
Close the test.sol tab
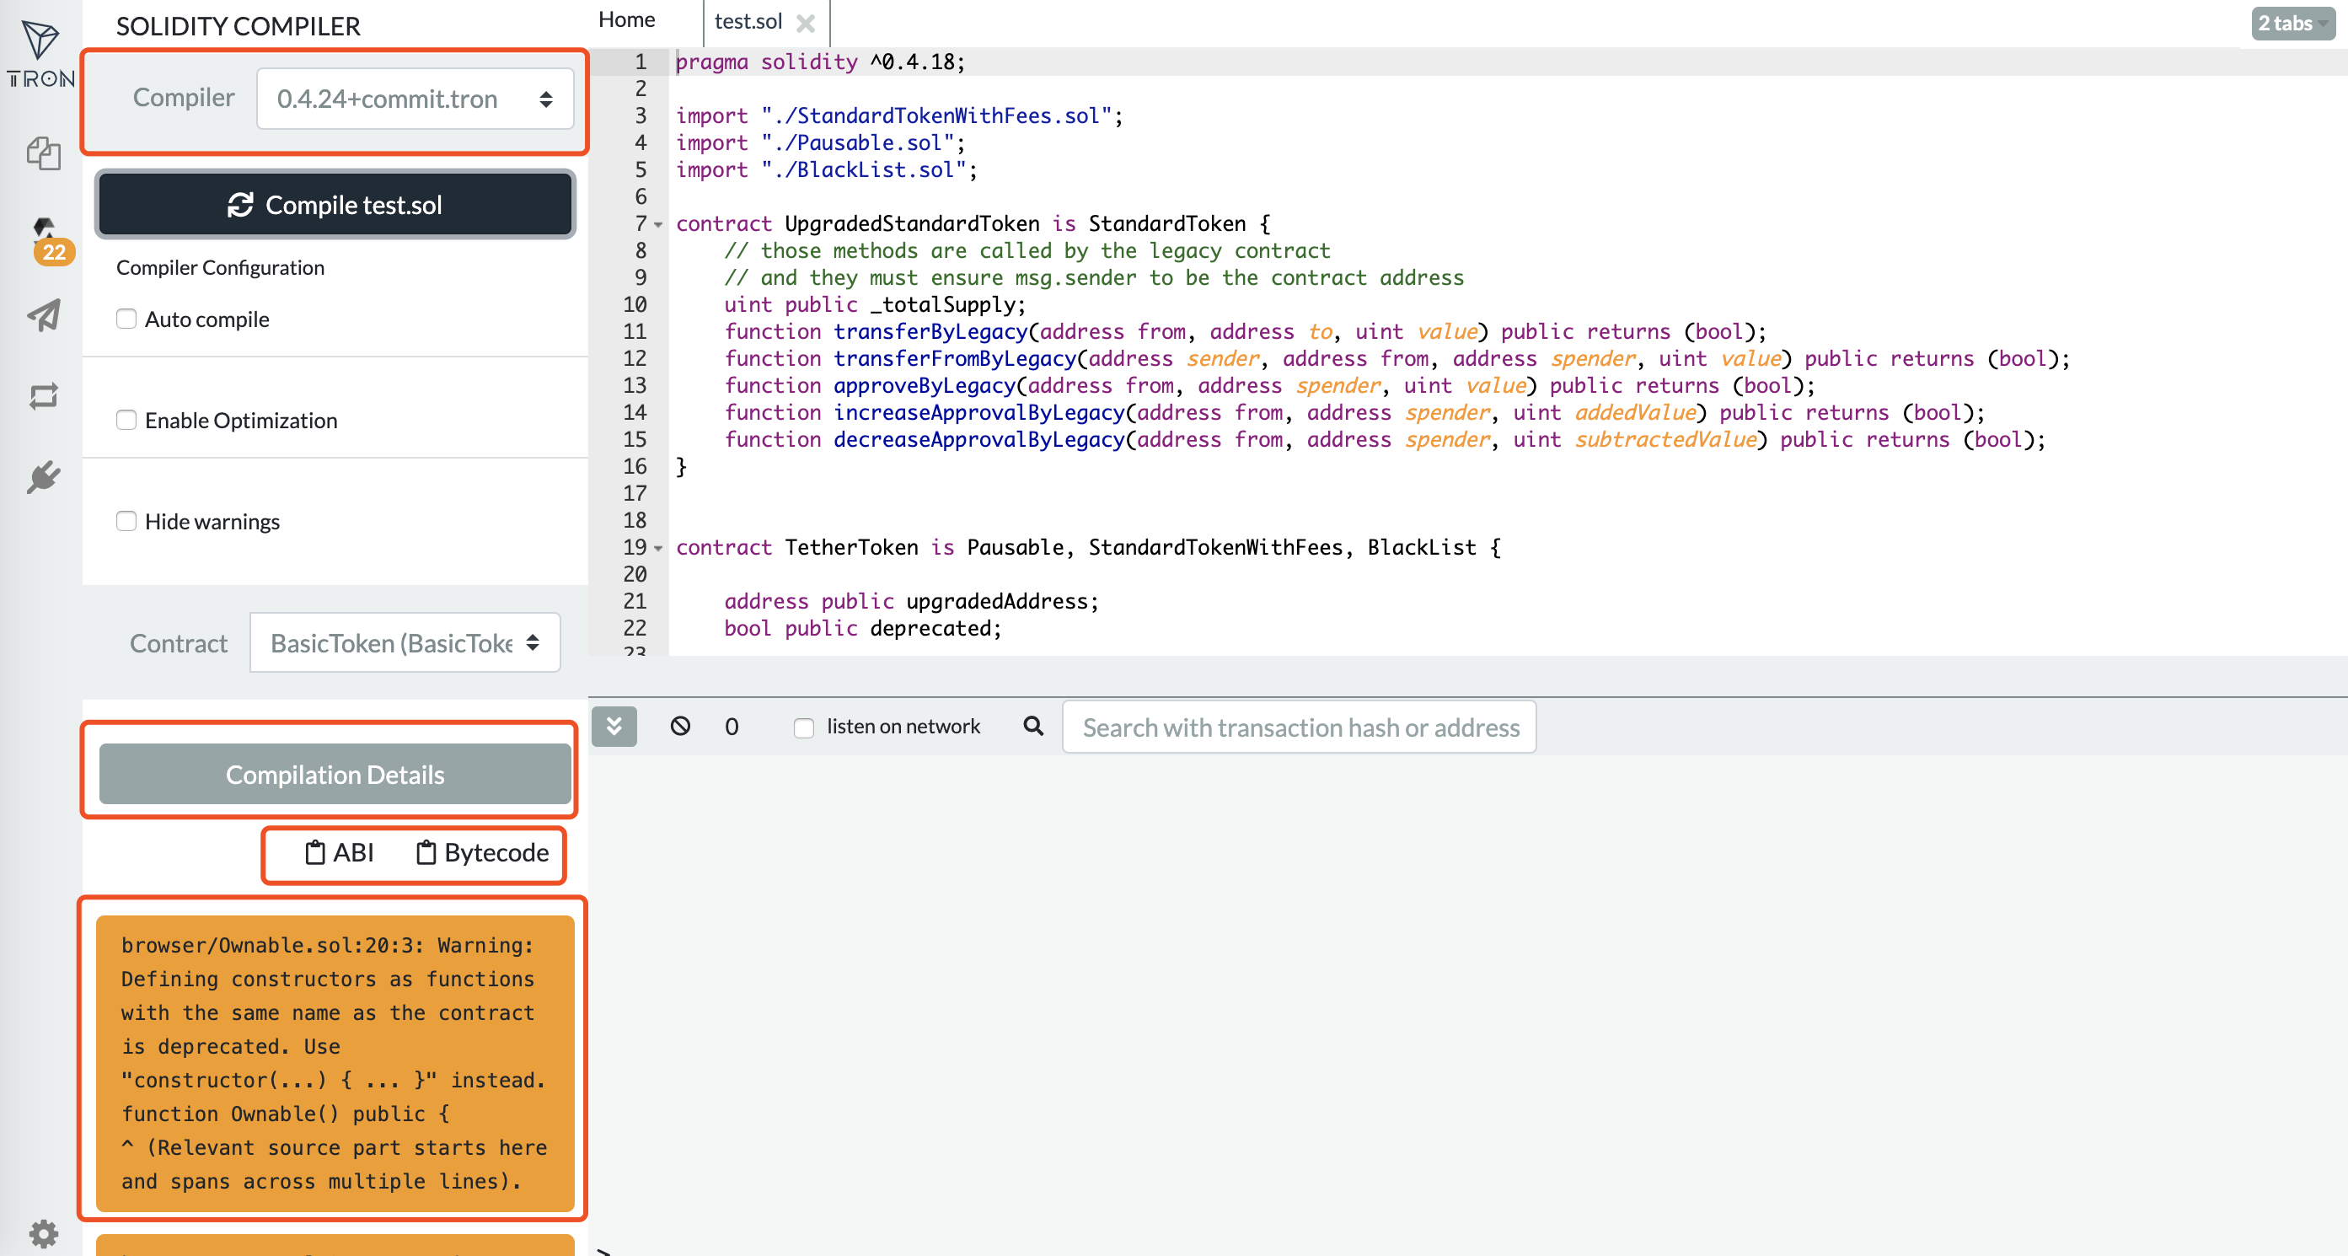pyautogui.click(x=805, y=23)
